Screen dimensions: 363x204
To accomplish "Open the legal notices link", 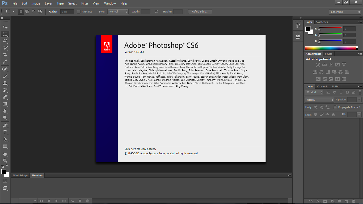I will click(140, 149).
